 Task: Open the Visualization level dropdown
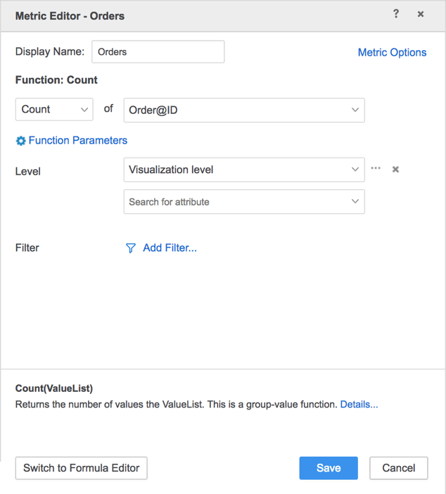[x=244, y=170]
